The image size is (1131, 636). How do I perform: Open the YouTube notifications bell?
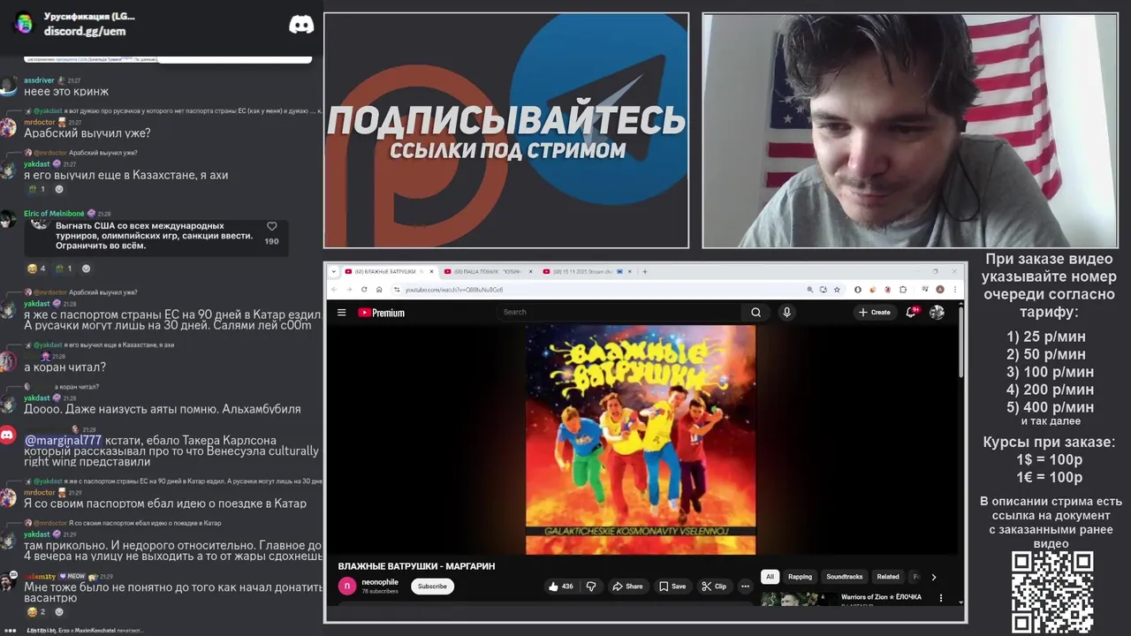pyautogui.click(x=911, y=312)
